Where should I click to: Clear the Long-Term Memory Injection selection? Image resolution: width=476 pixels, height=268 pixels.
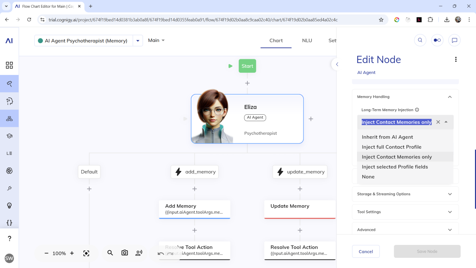pyautogui.click(x=438, y=122)
